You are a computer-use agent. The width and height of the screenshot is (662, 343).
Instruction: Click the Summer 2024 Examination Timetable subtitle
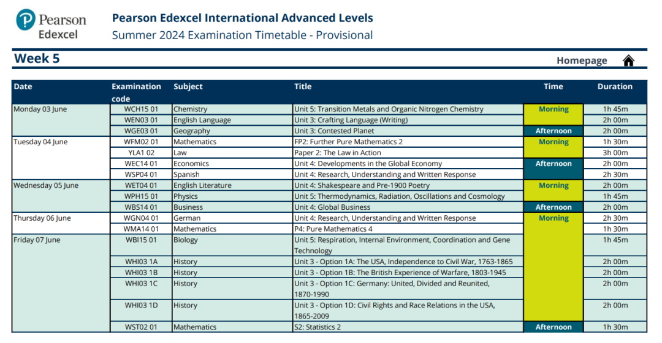coord(242,35)
